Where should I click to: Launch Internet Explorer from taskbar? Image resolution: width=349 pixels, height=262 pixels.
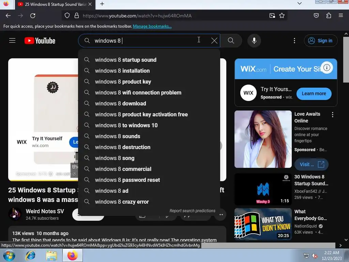tap(30, 255)
